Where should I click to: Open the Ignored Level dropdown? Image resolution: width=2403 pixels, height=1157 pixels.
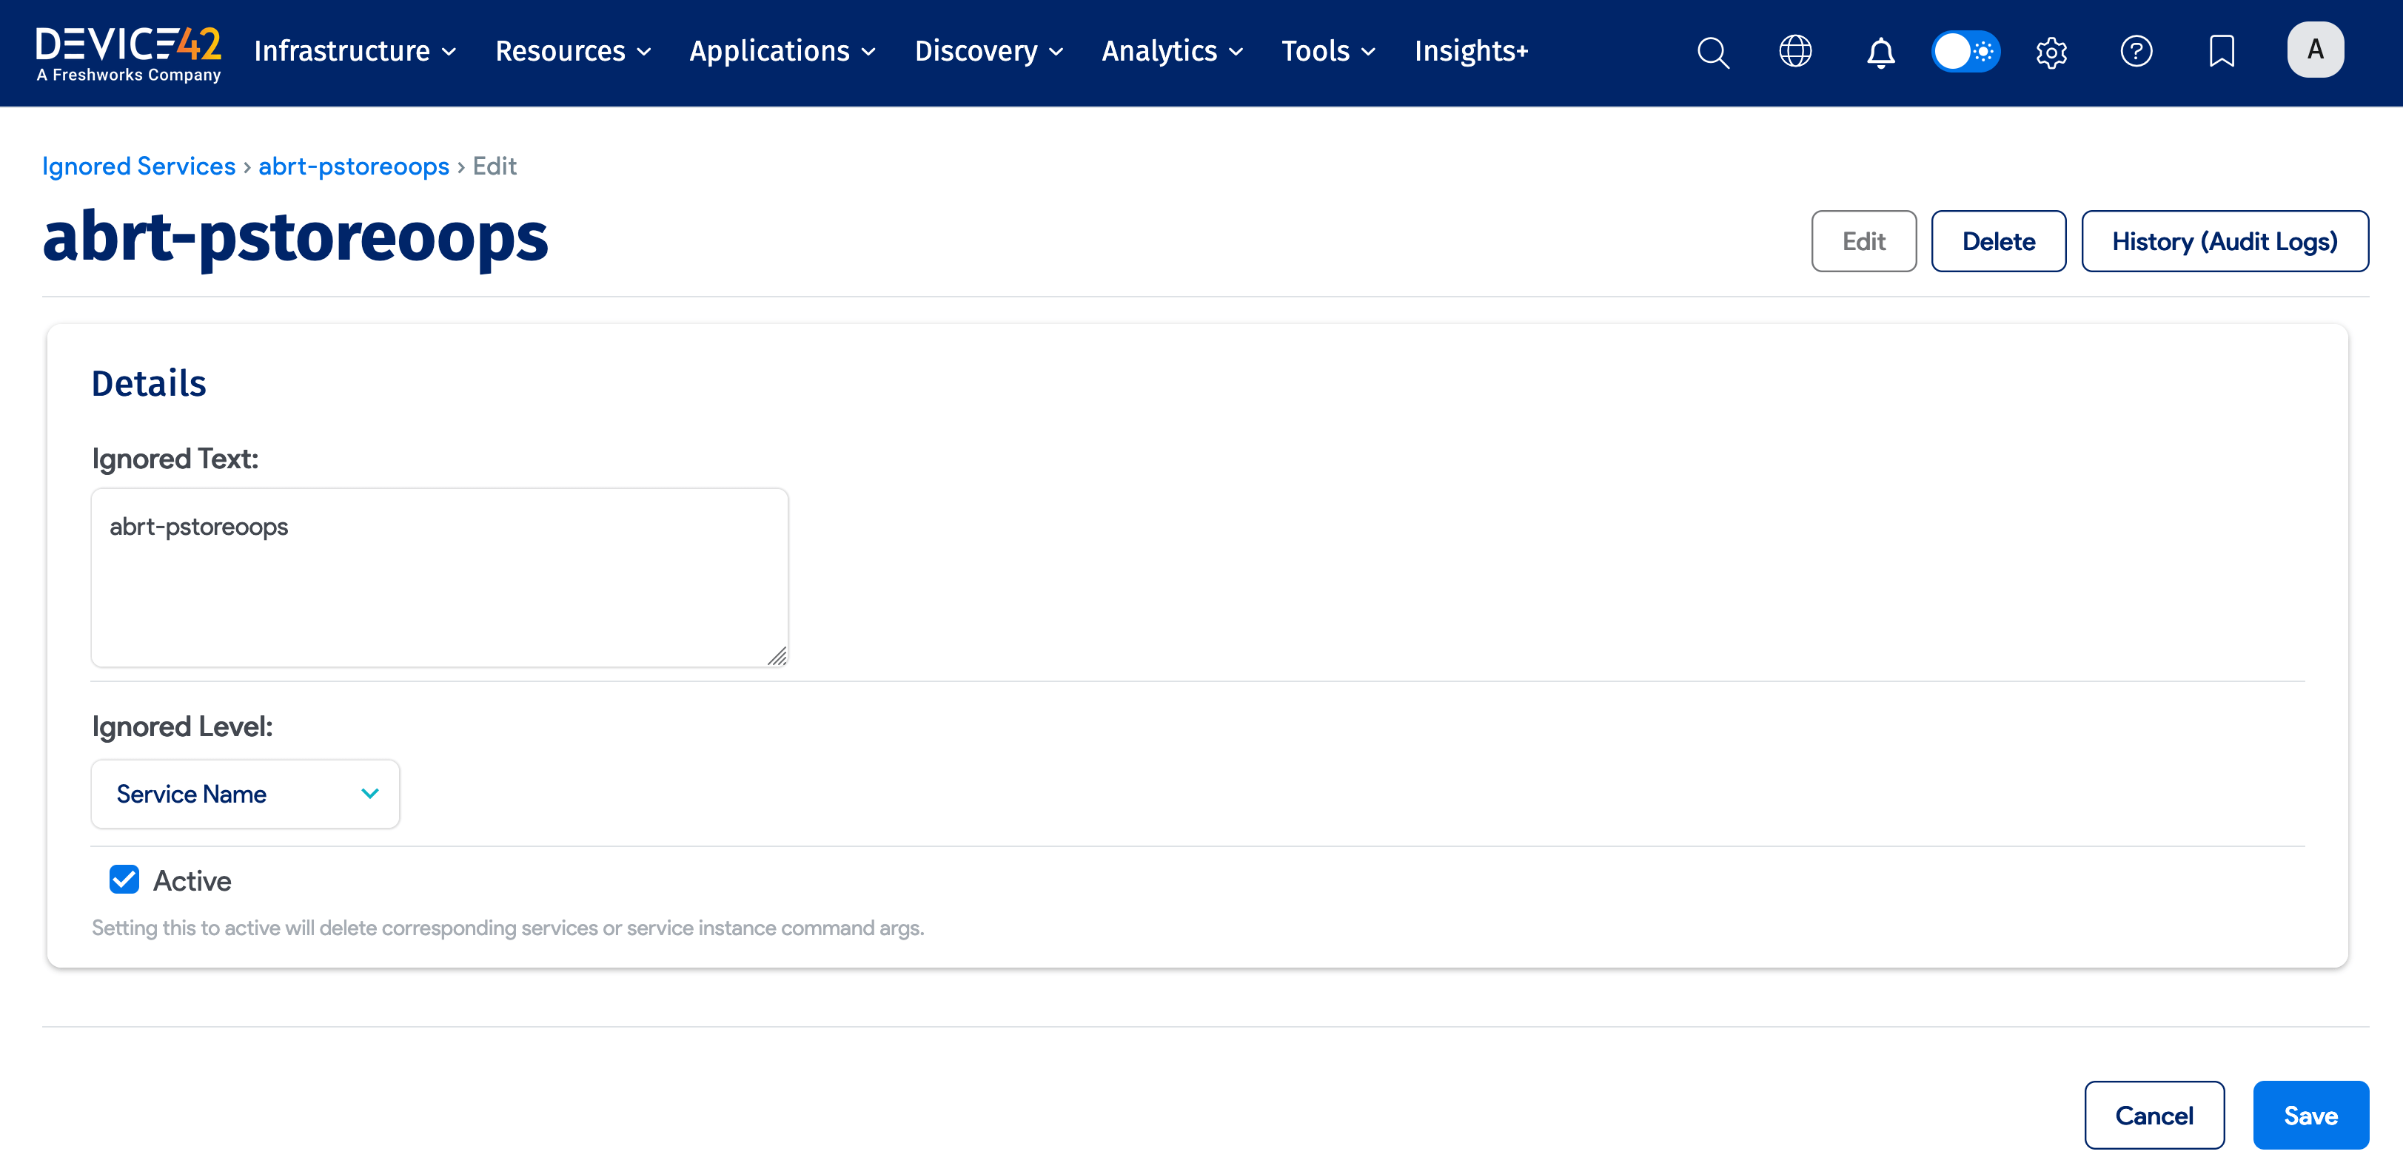pos(245,793)
